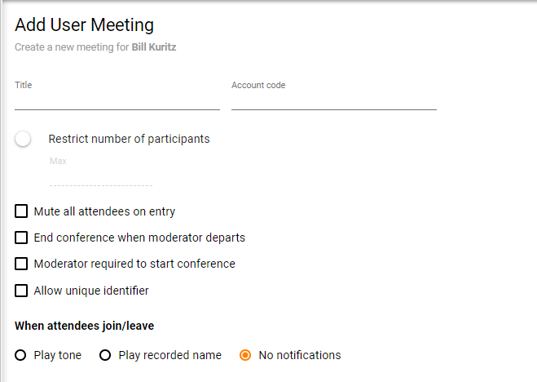The height and width of the screenshot is (382, 537).
Task: Toggle the Restrict number of participants switch
Action: pyautogui.click(x=23, y=140)
